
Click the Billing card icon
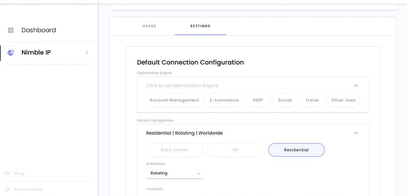7,174
